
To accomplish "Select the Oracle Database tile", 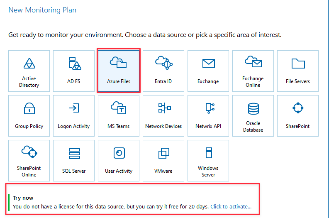I will point(253,116).
